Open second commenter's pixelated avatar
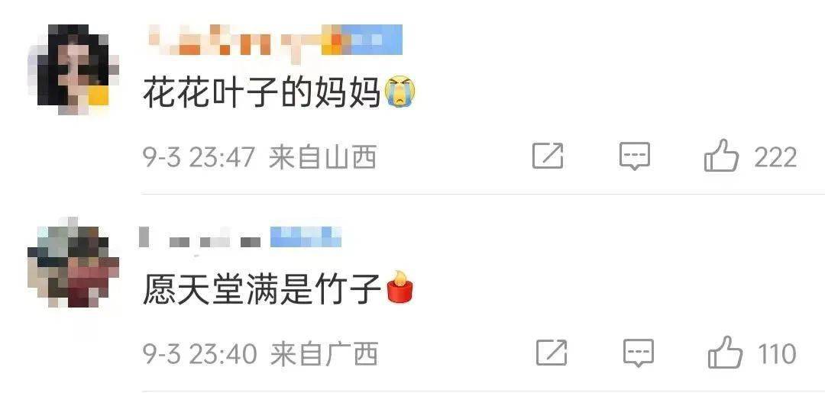Image resolution: width=825 pixels, height=393 pixels. (x=73, y=263)
